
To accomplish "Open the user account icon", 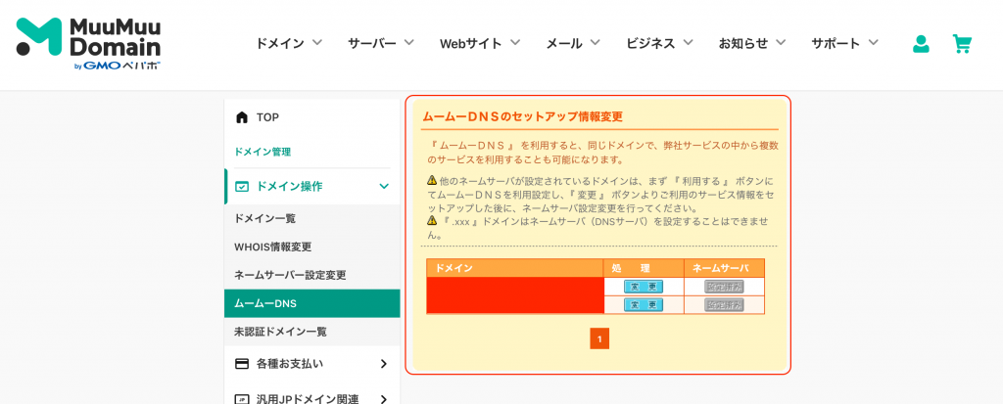I will (x=921, y=43).
